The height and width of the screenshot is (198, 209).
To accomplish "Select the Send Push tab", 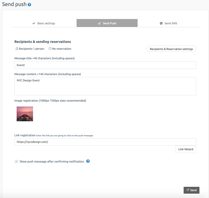I will click(x=107, y=23).
